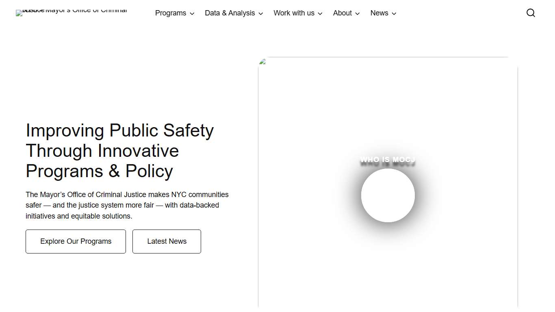Expand the Programs dropdown chevron
Viewport: 555px width, 312px height.
[x=192, y=13]
